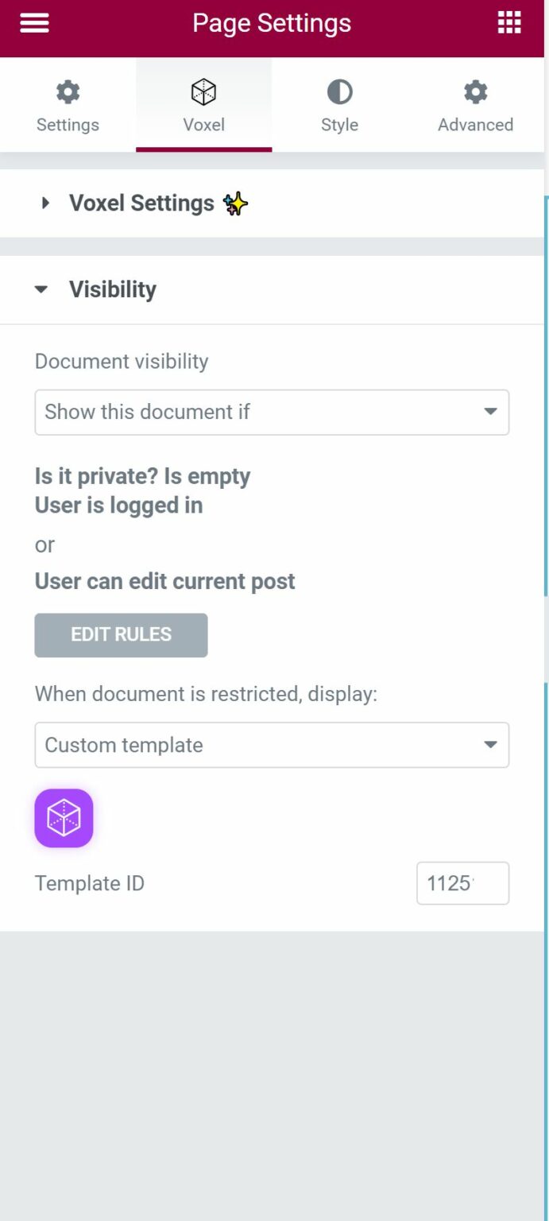Image resolution: width=549 pixels, height=1221 pixels.
Task: Open the restricted display dropdown showing Custom template
Action: (x=272, y=745)
